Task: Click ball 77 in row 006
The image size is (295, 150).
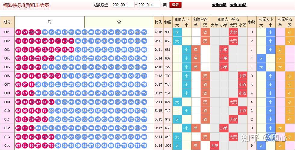Action: (x=144, y=76)
